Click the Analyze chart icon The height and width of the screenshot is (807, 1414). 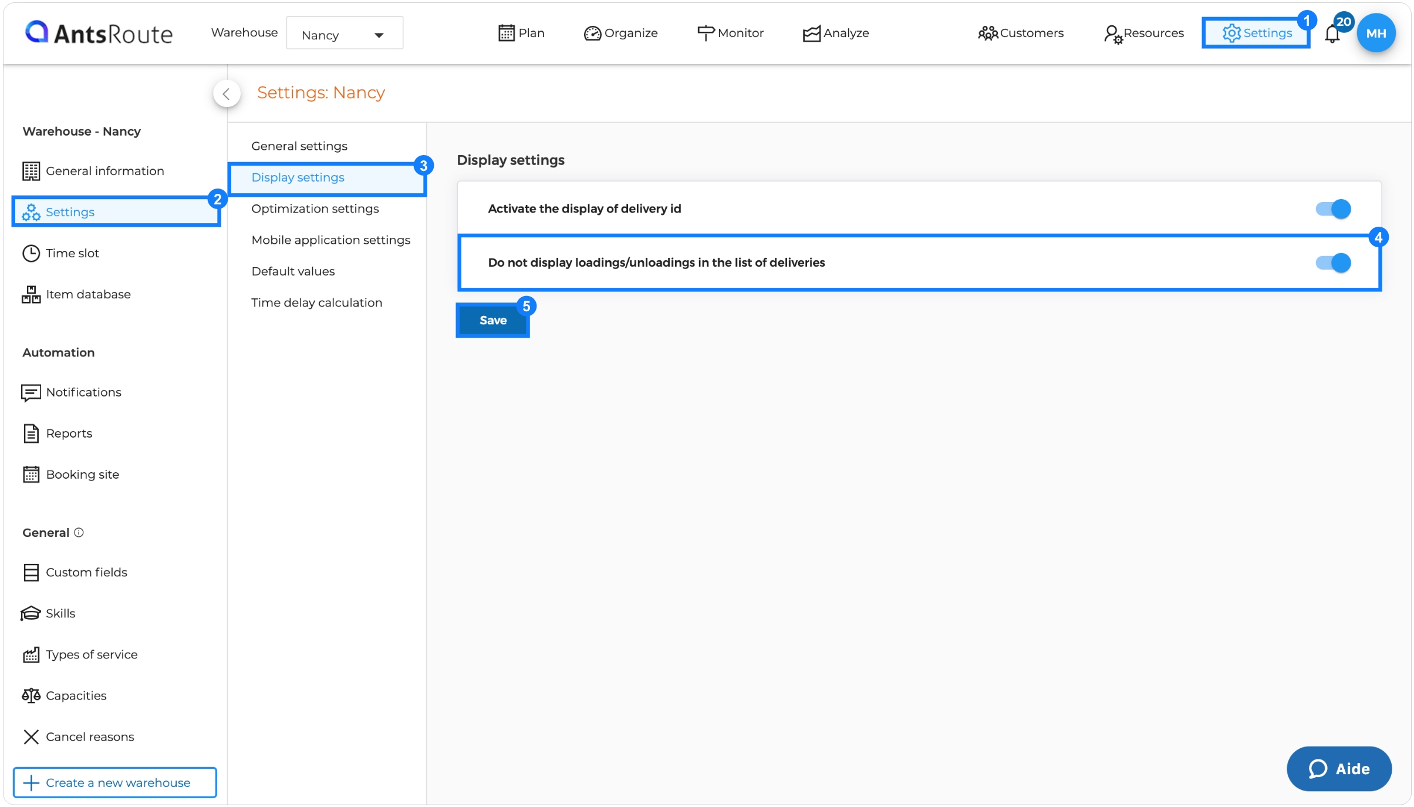coord(811,33)
